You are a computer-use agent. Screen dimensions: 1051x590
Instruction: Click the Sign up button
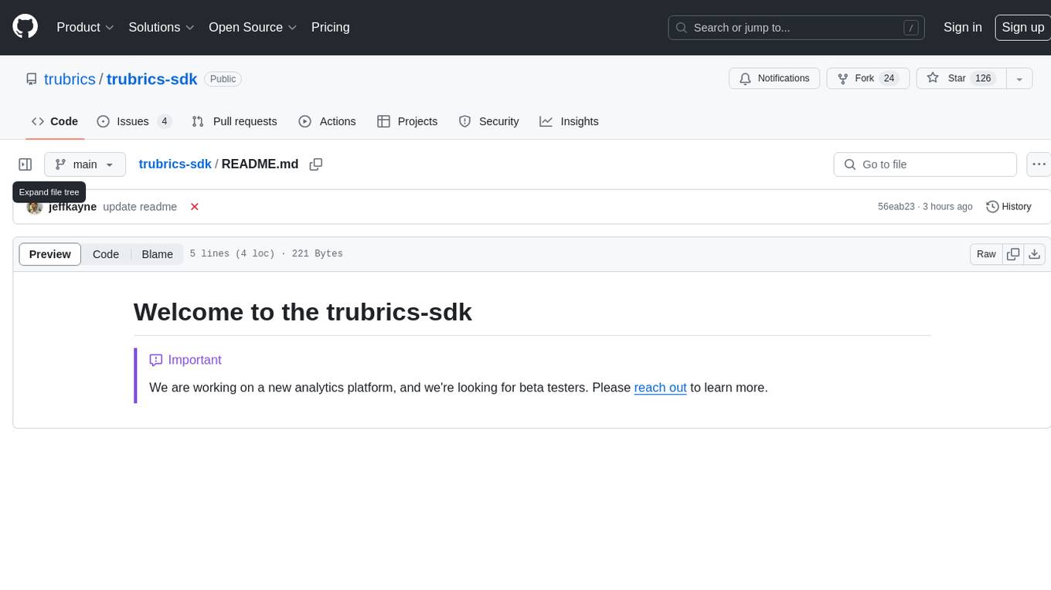point(1022,27)
